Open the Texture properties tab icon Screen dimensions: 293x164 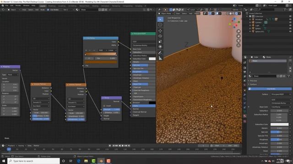tap(245, 121)
